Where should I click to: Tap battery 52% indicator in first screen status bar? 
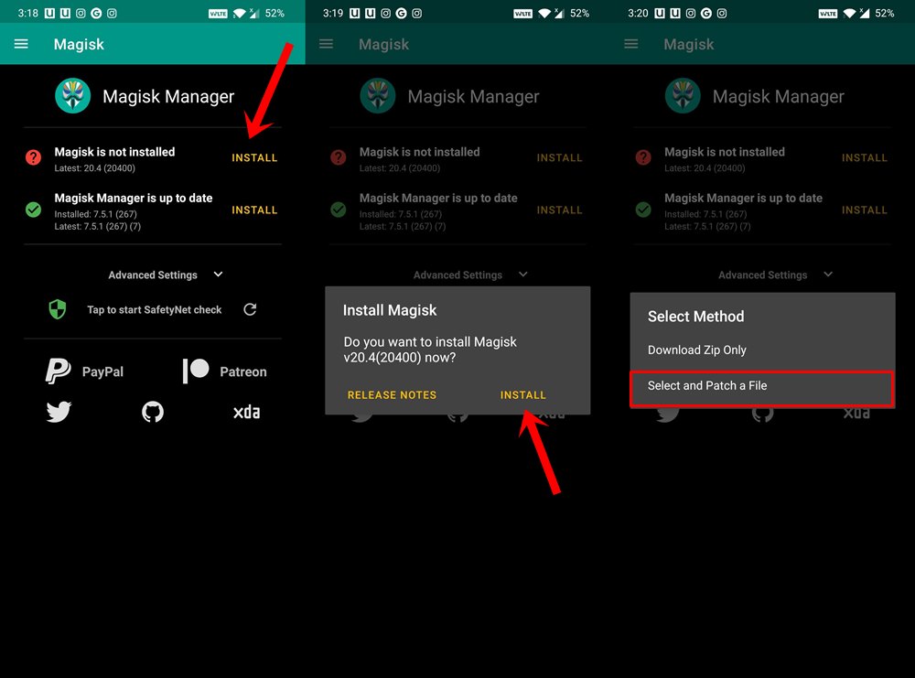pos(274,13)
